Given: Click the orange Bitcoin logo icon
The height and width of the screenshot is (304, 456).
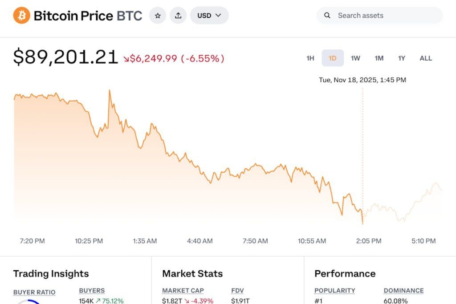Looking at the screenshot, I should click(21, 16).
